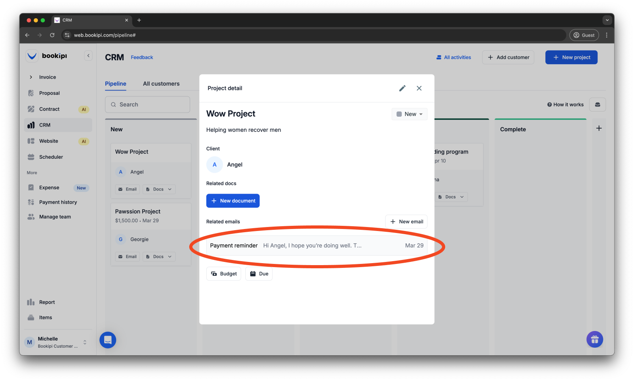The height and width of the screenshot is (381, 634).
Task: Click the New document button
Action: click(233, 201)
